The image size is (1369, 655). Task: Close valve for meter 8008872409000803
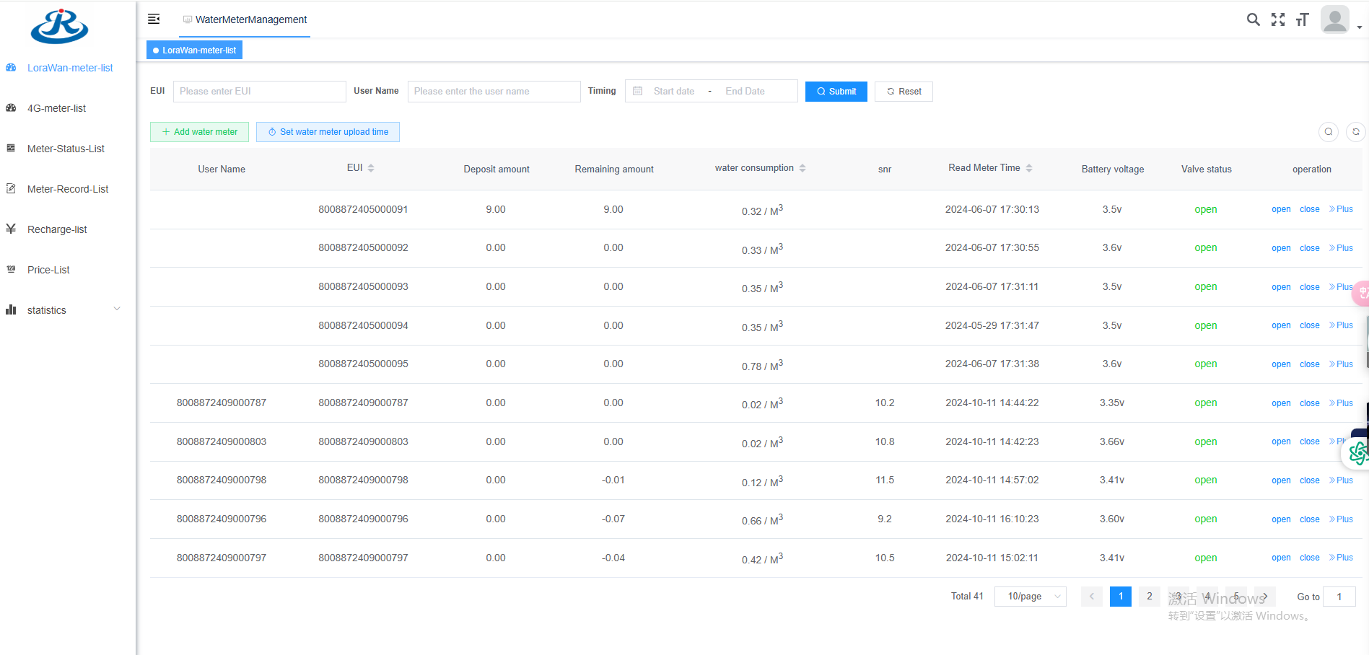[1310, 441]
